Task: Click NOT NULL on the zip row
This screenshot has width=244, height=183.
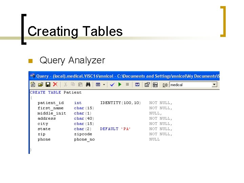Action: [161, 134]
